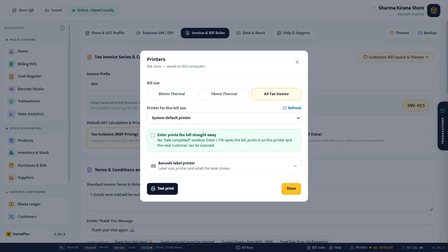This screenshot has width=448, height=252.
Task: Open the Customers people icon
Action: [11, 217]
